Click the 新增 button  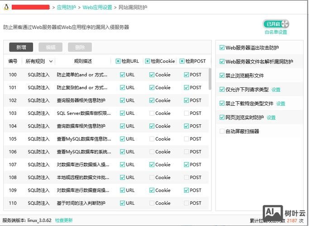pyautogui.click(x=21, y=47)
